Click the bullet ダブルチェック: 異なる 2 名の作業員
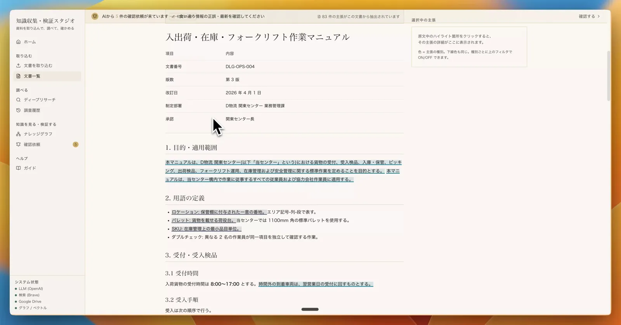The width and height of the screenshot is (621, 325). [x=246, y=237]
